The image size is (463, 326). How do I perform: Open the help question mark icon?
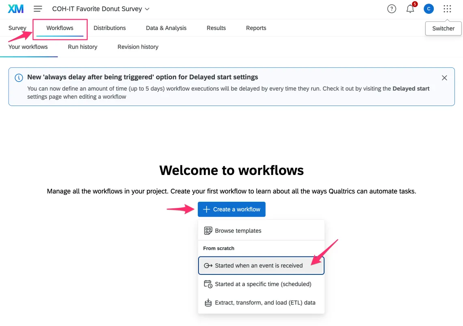(x=392, y=9)
